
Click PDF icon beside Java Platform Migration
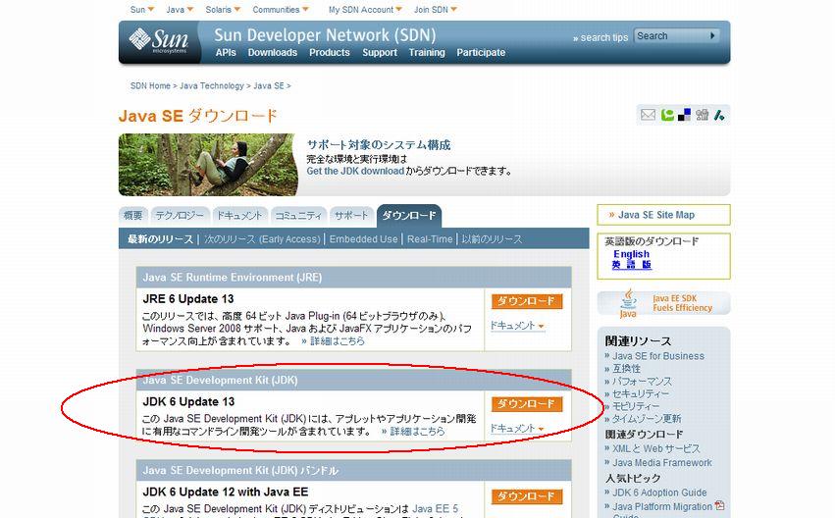point(719,505)
